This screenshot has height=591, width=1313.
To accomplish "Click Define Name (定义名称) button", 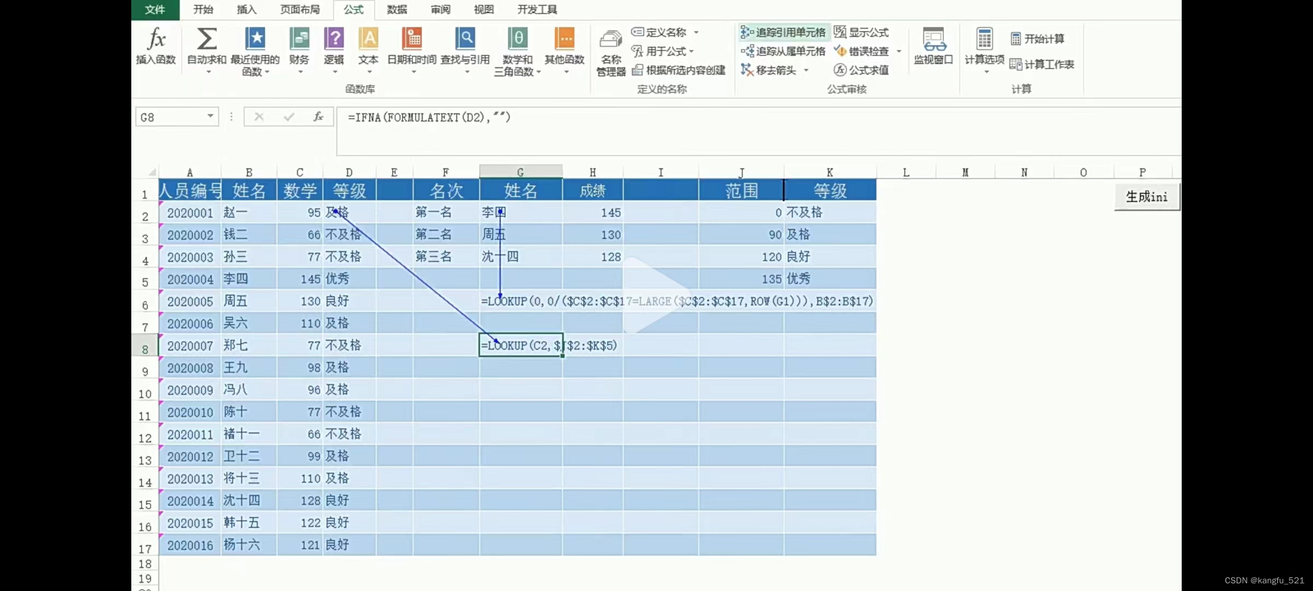I will coord(659,32).
